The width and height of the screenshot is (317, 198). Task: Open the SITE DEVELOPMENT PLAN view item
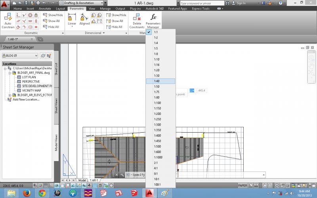tap(37, 86)
